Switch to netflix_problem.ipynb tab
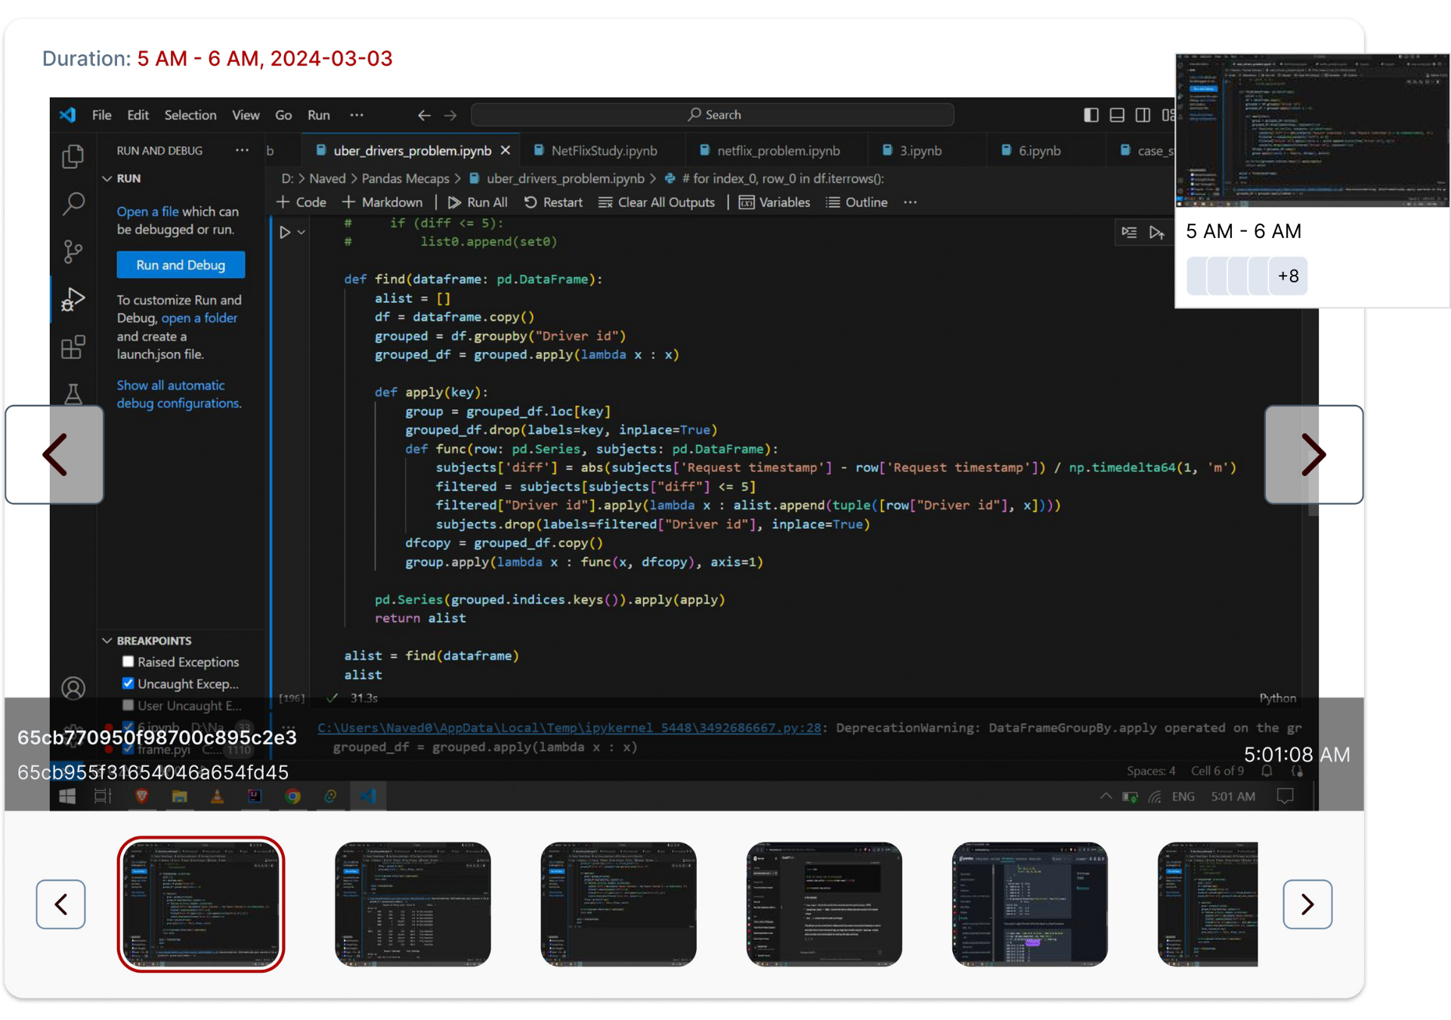 (x=778, y=150)
